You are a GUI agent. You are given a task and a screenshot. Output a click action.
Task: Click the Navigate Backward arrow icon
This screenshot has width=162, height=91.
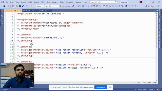point(4,6)
